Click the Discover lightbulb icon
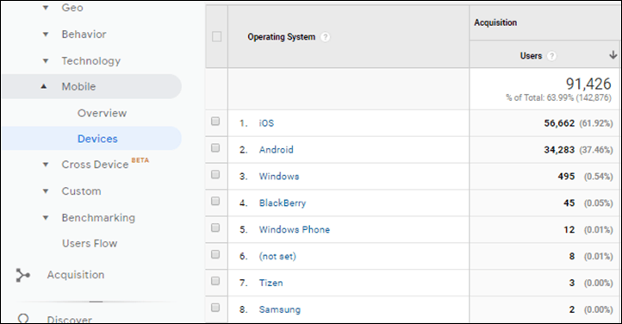Image resolution: width=622 pixels, height=324 pixels. [x=23, y=319]
